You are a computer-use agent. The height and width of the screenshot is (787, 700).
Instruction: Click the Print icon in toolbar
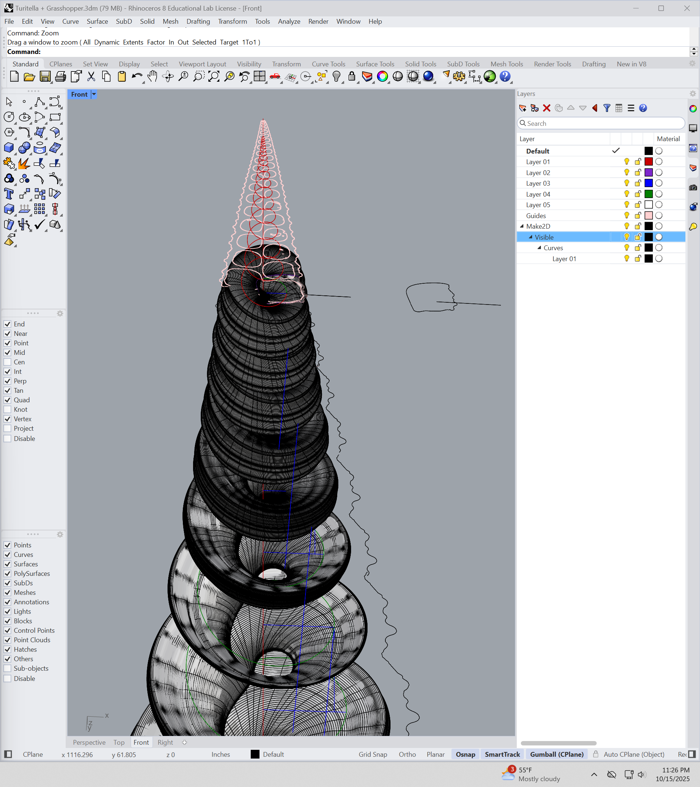click(x=61, y=77)
